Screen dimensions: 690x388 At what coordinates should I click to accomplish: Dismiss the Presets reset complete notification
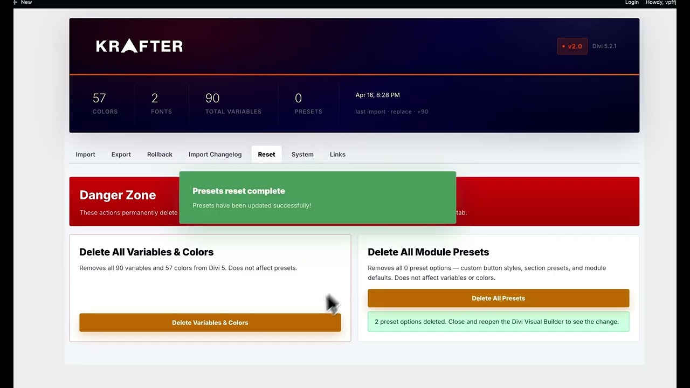[x=318, y=197]
